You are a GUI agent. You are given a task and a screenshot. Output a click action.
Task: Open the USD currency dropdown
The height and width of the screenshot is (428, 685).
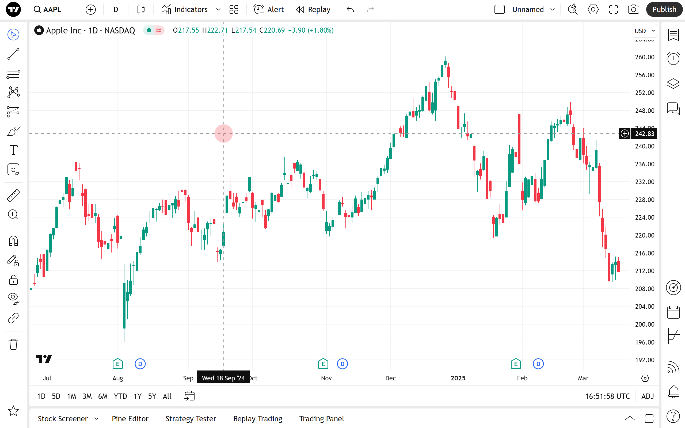645,30
